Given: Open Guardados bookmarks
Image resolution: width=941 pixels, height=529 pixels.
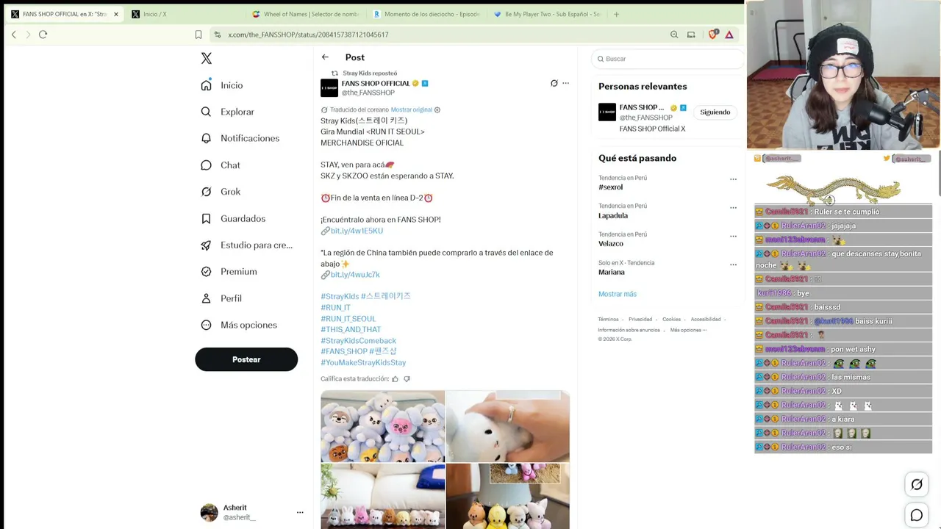Looking at the screenshot, I should coord(233,218).
